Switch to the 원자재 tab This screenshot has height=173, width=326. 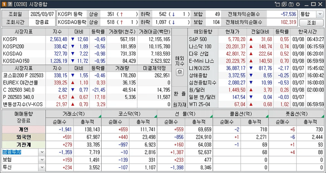pos(180,105)
